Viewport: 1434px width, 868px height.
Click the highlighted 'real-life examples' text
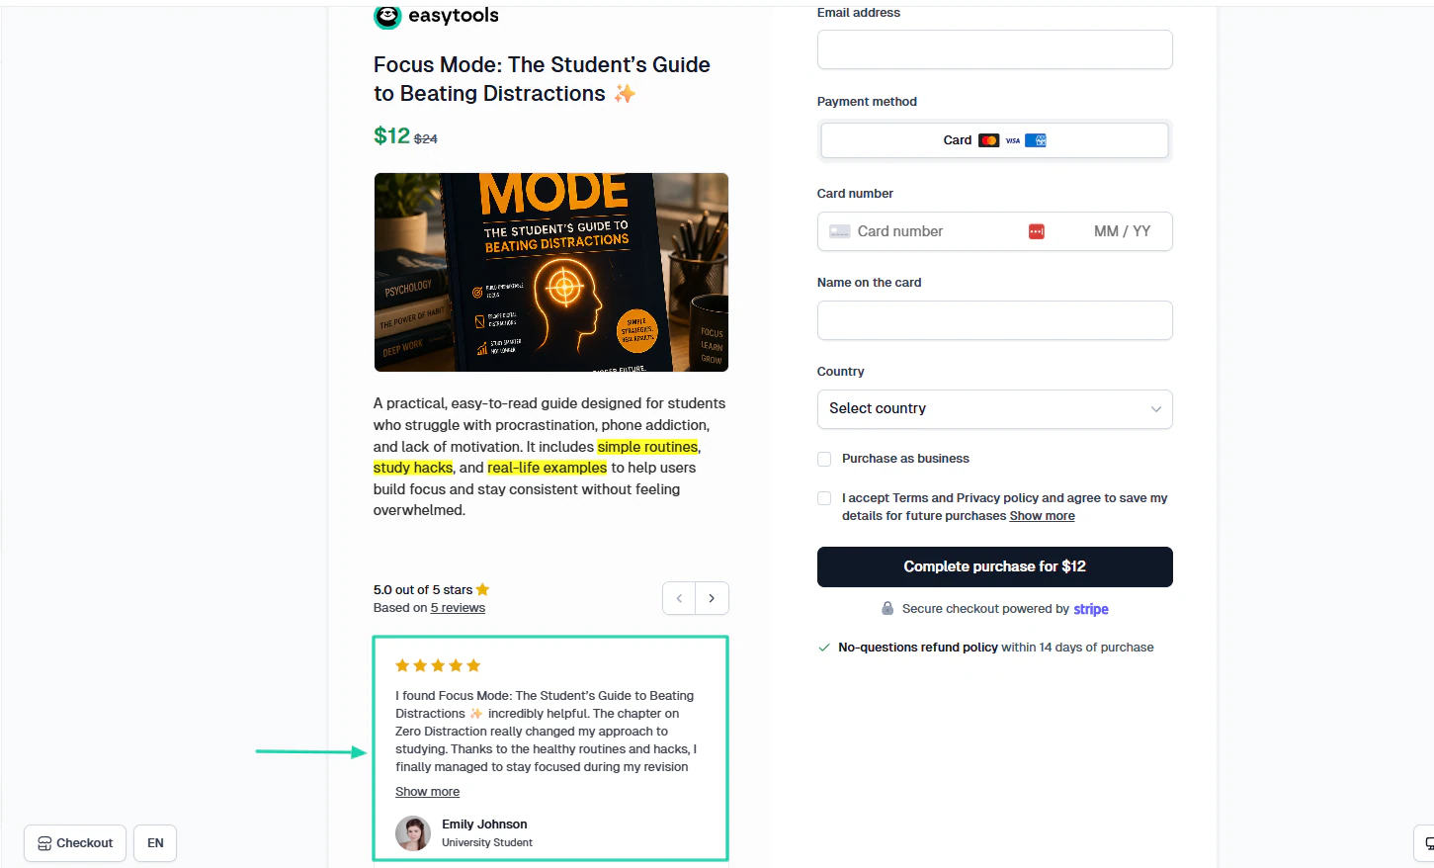pyautogui.click(x=547, y=468)
